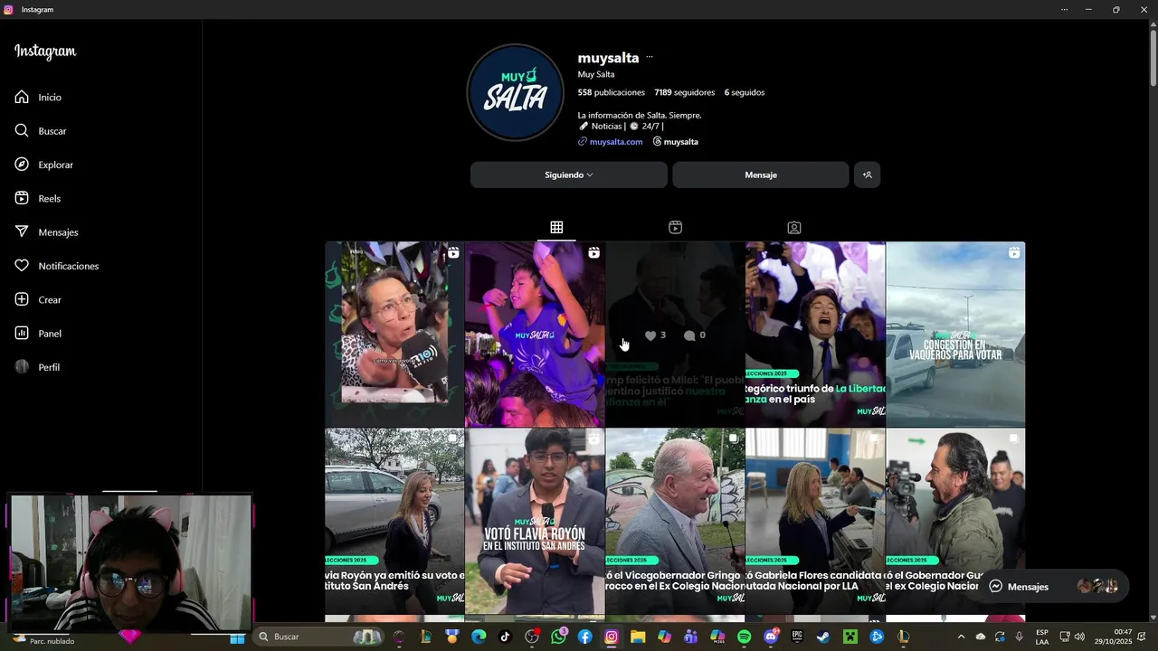Open the muysalta.com website link
Image resolution: width=1158 pixels, height=651 pixels.
coord(616,142)
